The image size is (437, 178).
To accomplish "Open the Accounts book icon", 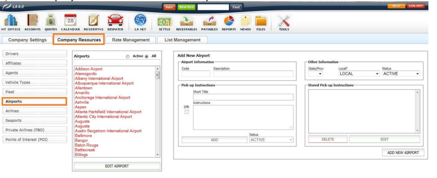I will tap(32, 21).
